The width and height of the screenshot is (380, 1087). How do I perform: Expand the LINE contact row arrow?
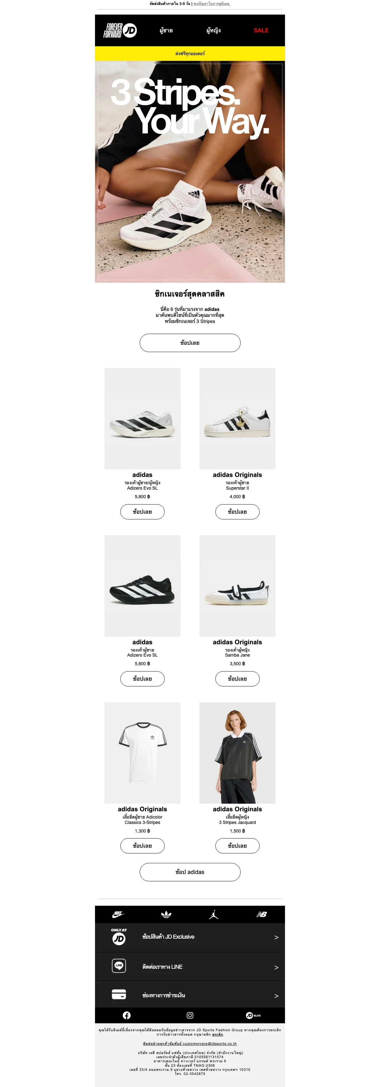click(276, 967)
